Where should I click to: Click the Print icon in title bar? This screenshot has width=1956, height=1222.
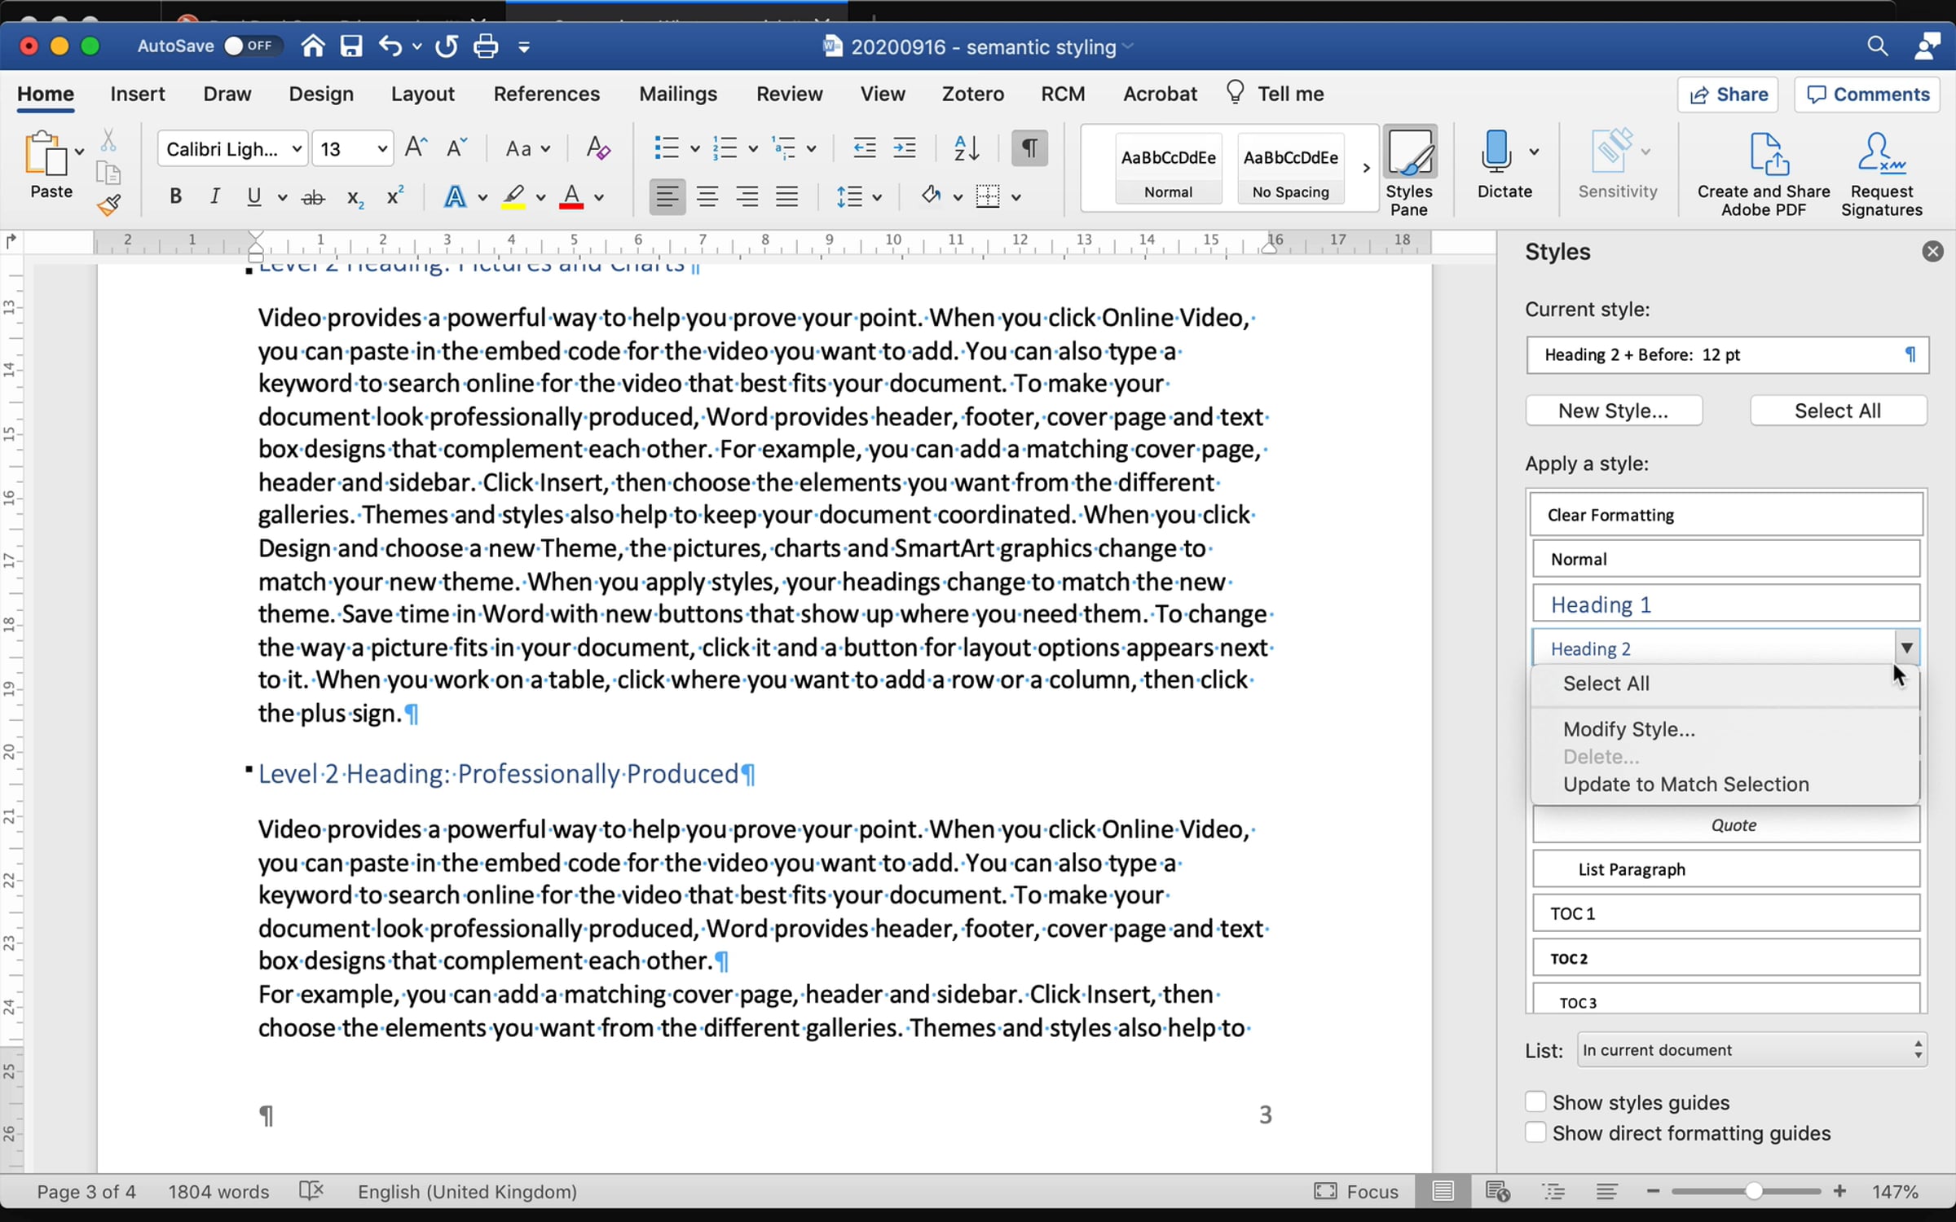[486, 46]
